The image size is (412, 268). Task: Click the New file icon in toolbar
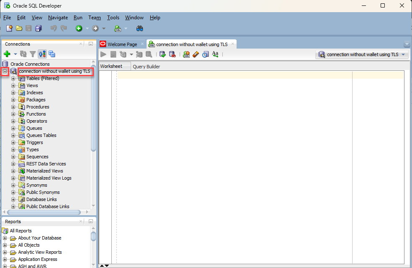(9, 28)
